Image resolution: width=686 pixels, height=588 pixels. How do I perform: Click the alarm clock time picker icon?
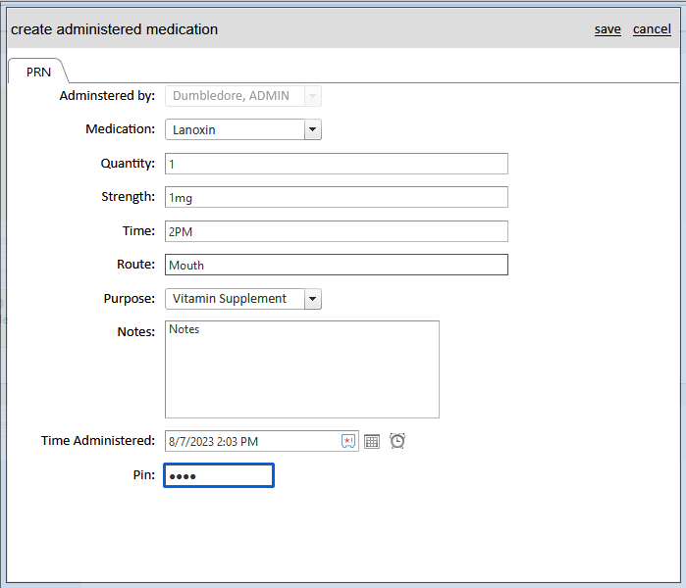coord(397,441)
